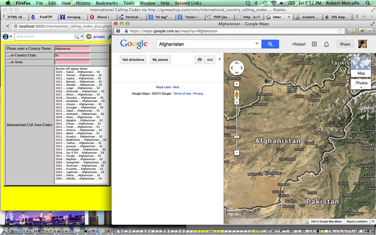Viewport: 376px width, 235px height.
Task: Click the Bluetooth menu bar icon
Action: pos(256,3)
